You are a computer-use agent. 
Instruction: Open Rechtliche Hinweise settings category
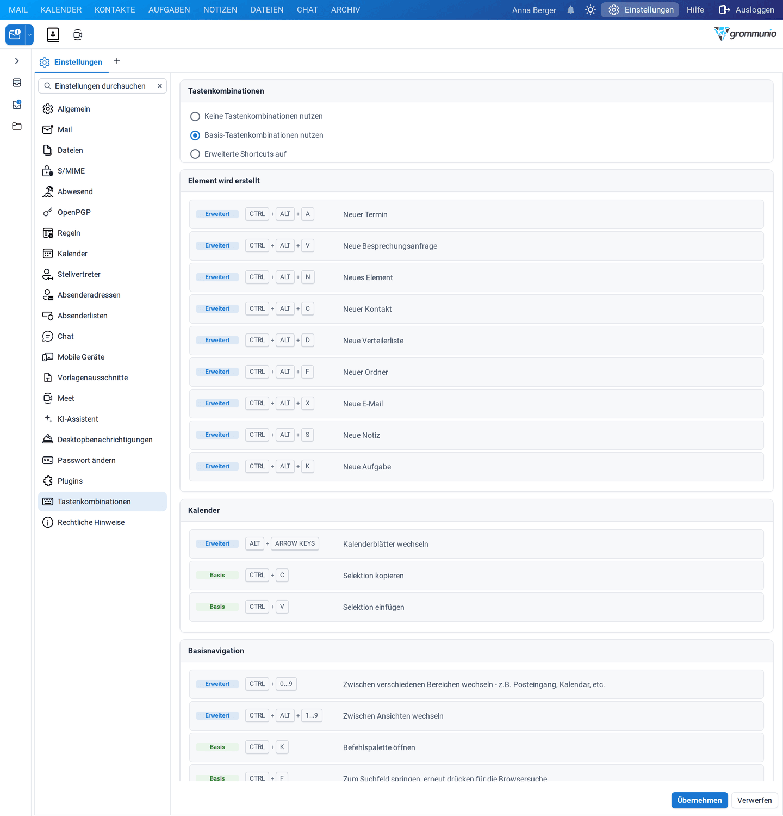pyautogui.click(x=102, y=522)
